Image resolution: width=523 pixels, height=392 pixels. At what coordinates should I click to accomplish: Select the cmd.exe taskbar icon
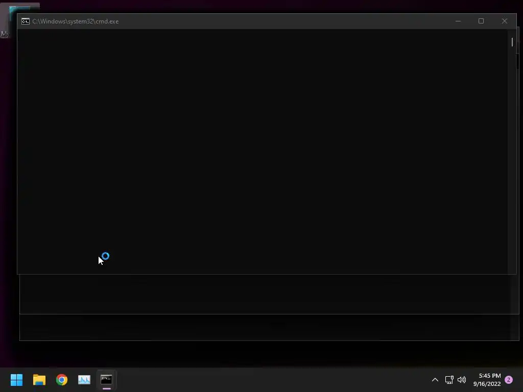coord(106,379)
